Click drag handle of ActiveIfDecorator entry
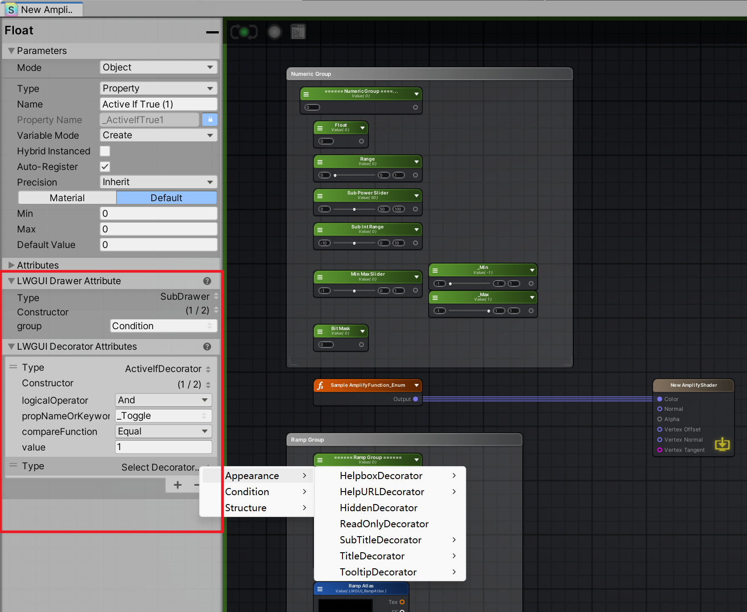The height and width of the screenshot is (612, 747). [13, 367]
